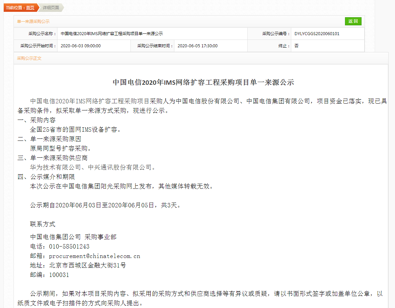Go to 首页 in the breadcrumb
This screenshot has width=395, height=308.
point(30,7)
